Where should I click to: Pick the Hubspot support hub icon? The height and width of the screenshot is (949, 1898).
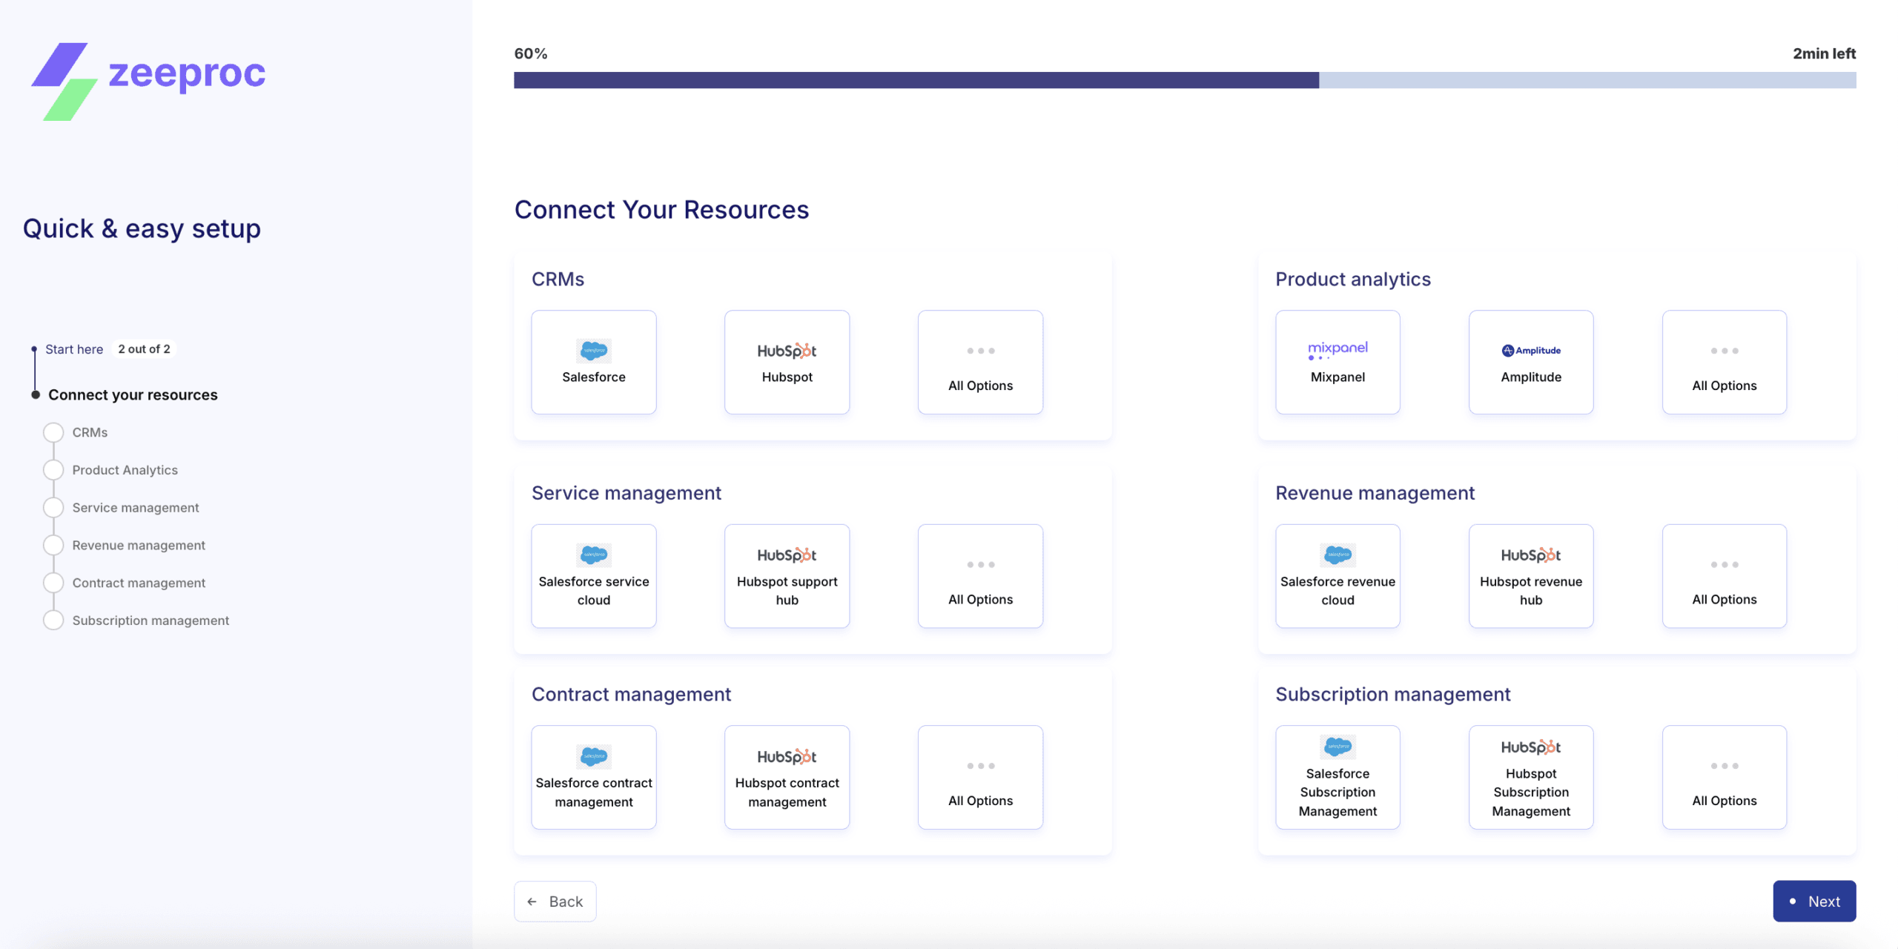point(787,575)
